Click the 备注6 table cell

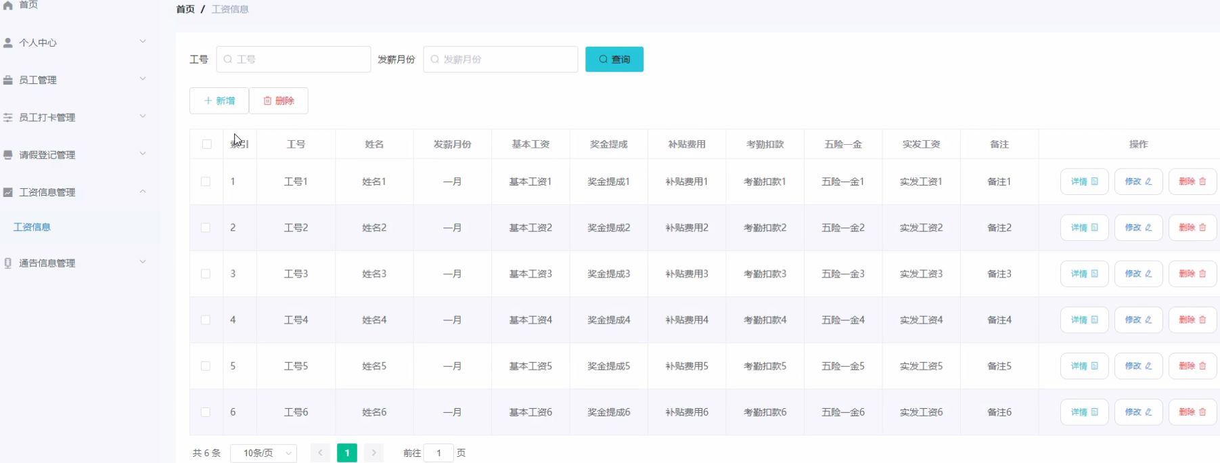click(999, 412)
